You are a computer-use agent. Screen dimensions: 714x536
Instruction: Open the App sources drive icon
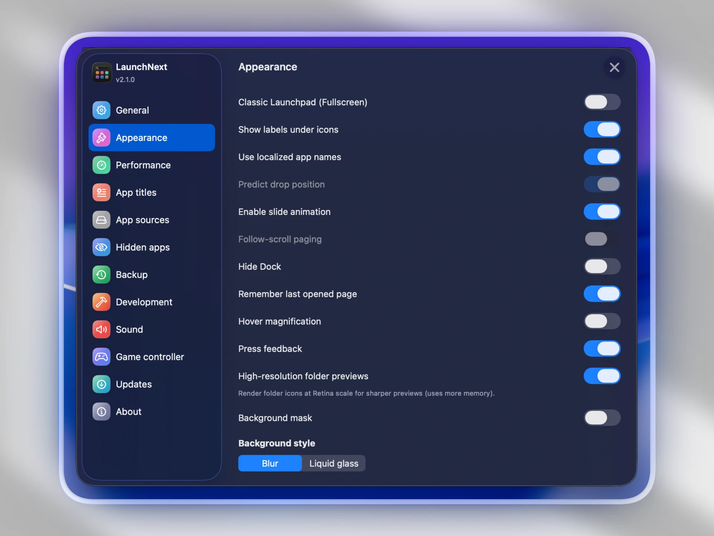101,220
